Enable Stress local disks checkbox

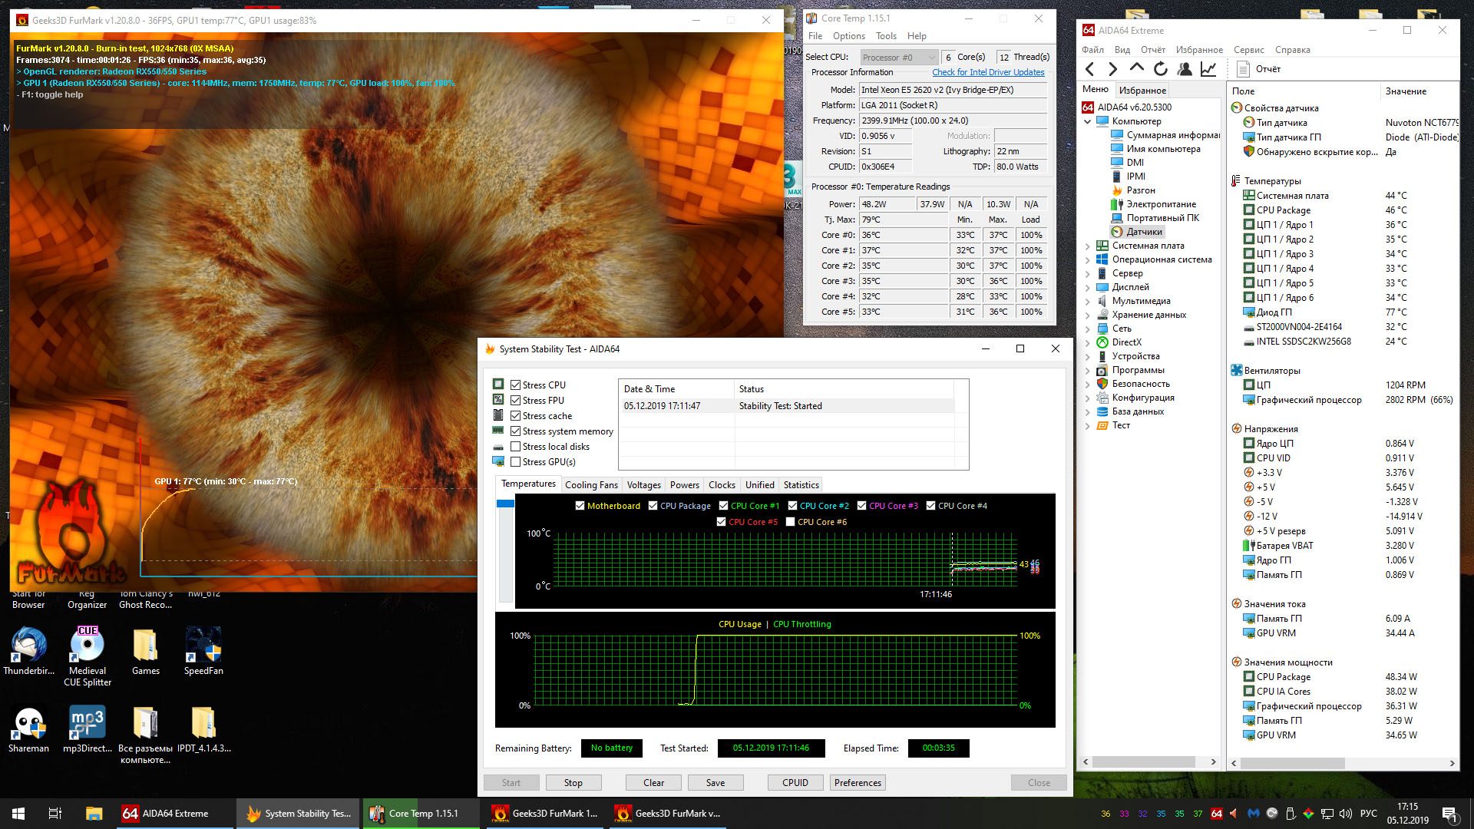516,447
